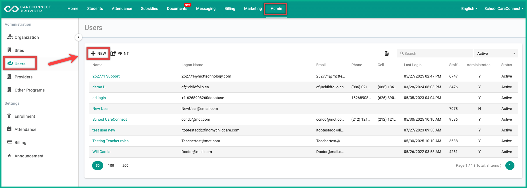Open the Active status filter dropdown
This screenshot has height=188, width=527.
(x=496, y=53)
